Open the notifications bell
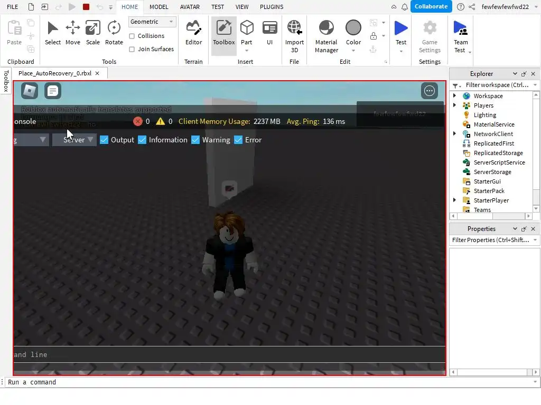 (x=405, y=7)
